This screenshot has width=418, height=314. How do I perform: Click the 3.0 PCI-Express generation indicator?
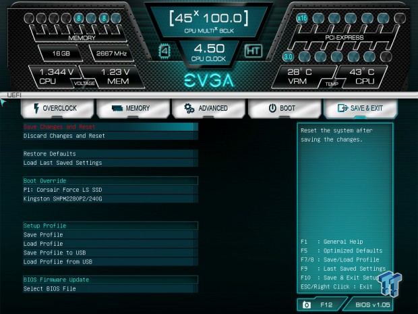click(x=288, y=57)
